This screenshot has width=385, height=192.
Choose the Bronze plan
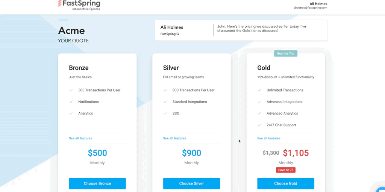pos(97,183)
